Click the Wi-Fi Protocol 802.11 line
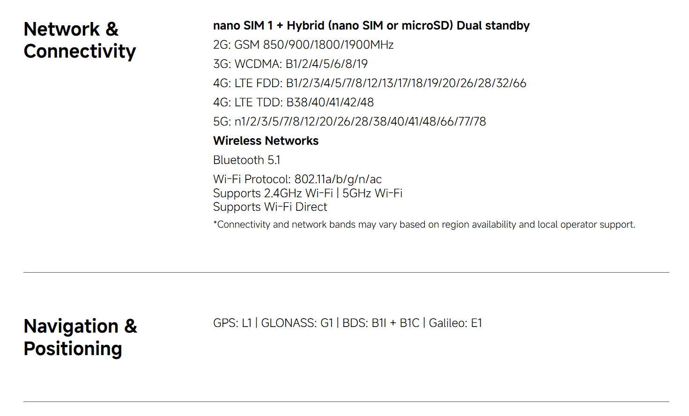 click(297, 179)
